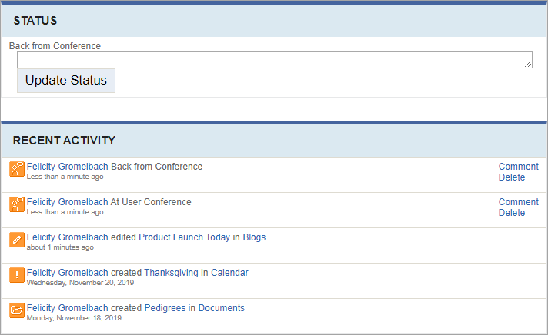Open the Thanksgiving event link

pos(171,273)
